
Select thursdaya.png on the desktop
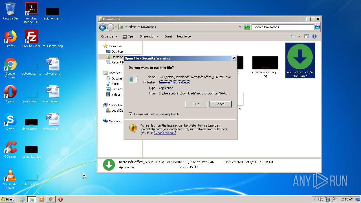[52, 41]
